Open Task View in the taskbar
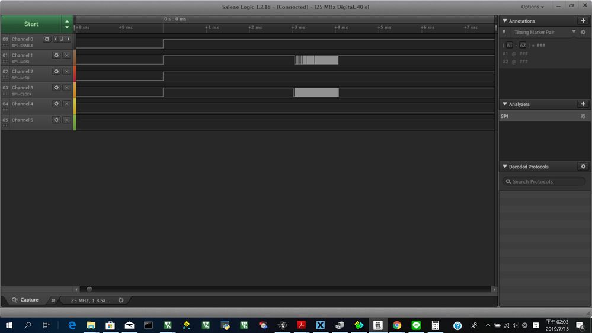Image resolution: width=592 pixels, height=333 pixels. 46,325
